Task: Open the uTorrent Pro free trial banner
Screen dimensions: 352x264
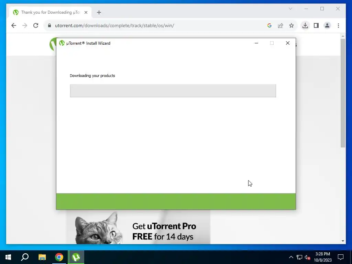Action: pyautogui.click(x=138, y=227)
